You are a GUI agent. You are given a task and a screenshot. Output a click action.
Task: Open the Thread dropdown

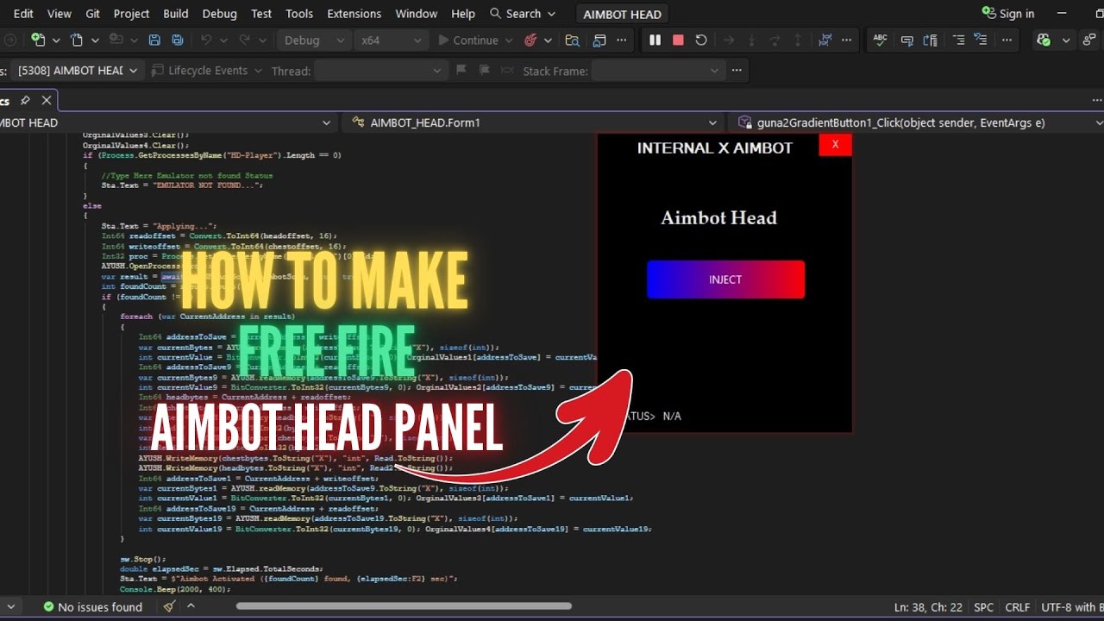[380, 71]
